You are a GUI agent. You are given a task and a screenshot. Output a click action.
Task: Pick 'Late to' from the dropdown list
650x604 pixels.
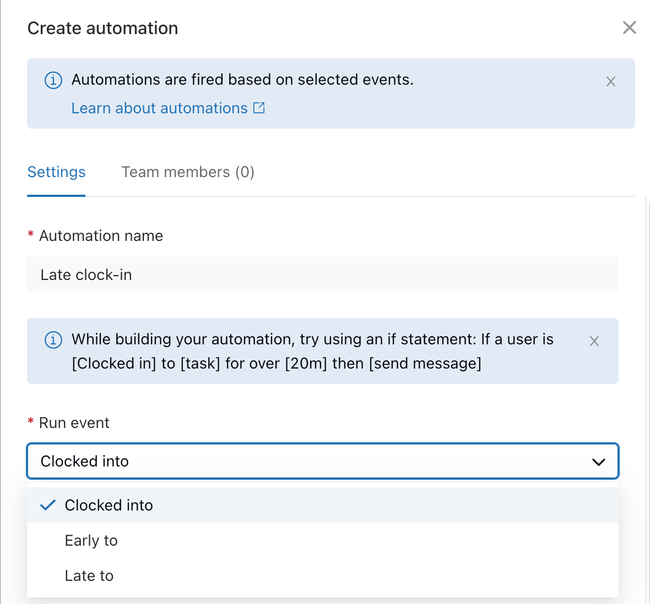pyautogui.click(x=89, y=576)
